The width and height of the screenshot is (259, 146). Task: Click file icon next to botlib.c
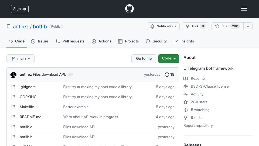(x=13, y=127)
